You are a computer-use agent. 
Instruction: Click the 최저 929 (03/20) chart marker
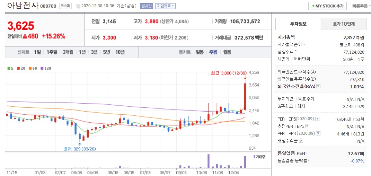point(80,149)
